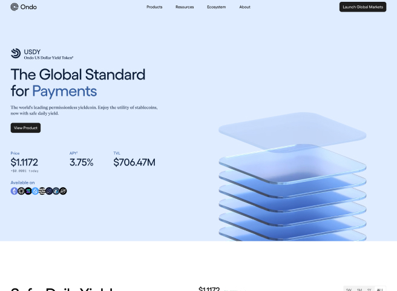Viewport: 397px width, 291px height.
Task: Click the View Product button
Action: 25,128
